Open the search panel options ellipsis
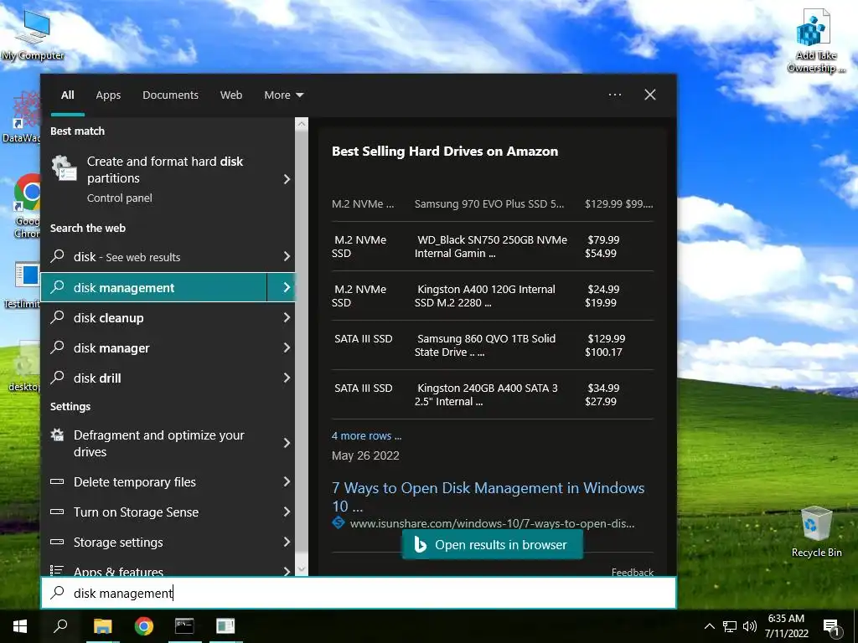 tap(615, 95)
